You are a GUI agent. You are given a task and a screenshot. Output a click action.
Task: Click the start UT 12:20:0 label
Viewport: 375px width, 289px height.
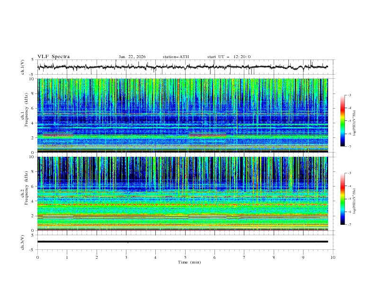point(229,57)
